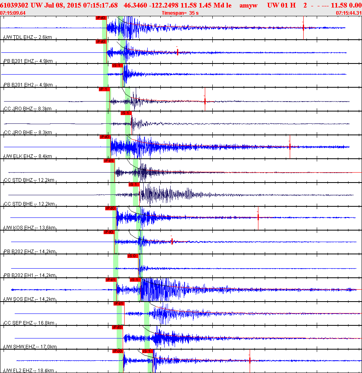Click the PB B202 EHZ -- 14.2km station label
The width and height of the screenshot is (362, 373).
coord(30,251)
